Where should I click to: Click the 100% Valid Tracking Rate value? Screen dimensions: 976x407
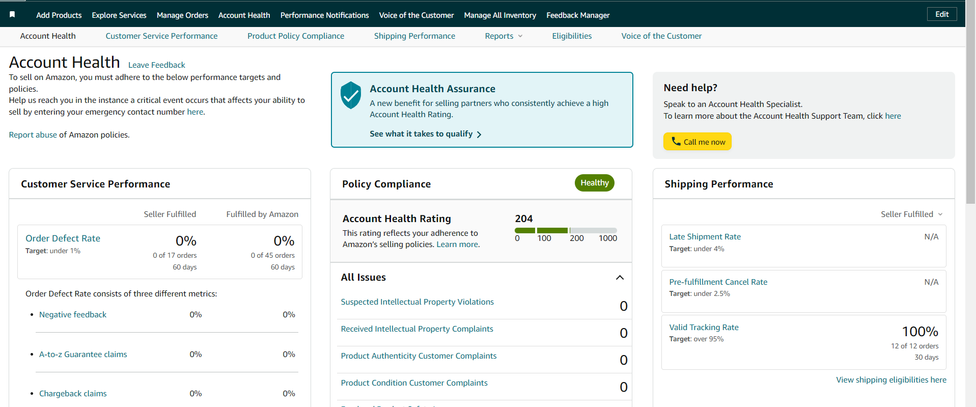920,332
